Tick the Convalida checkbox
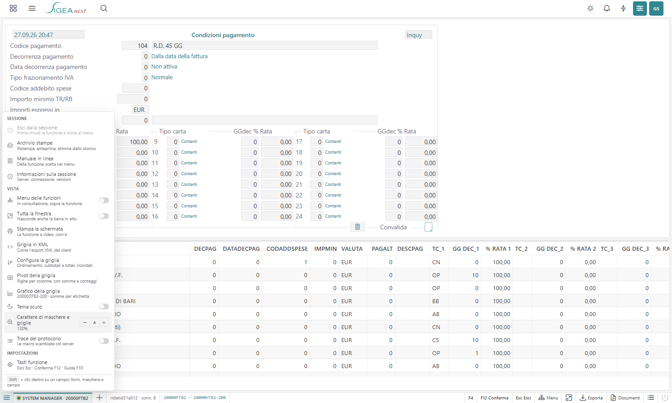 pyautogui.click(x=428, y=227)
